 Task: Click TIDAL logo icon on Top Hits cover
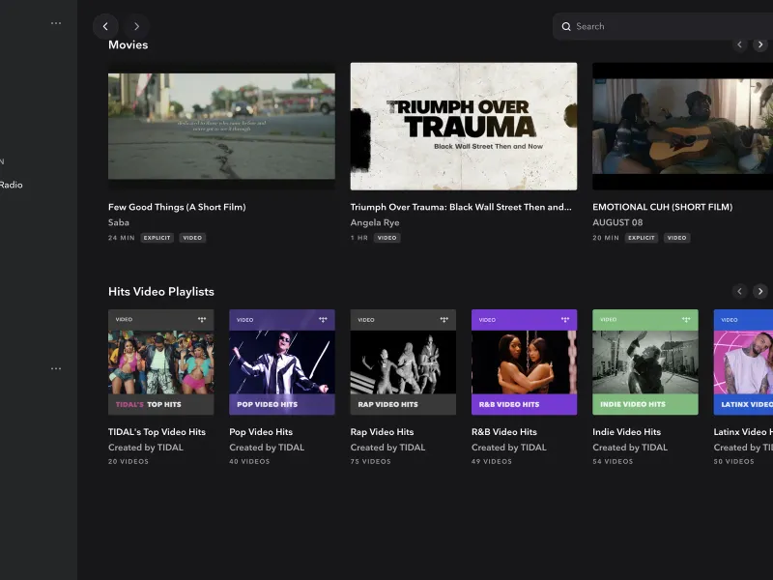pyautogui.click(x=202, y=320)
